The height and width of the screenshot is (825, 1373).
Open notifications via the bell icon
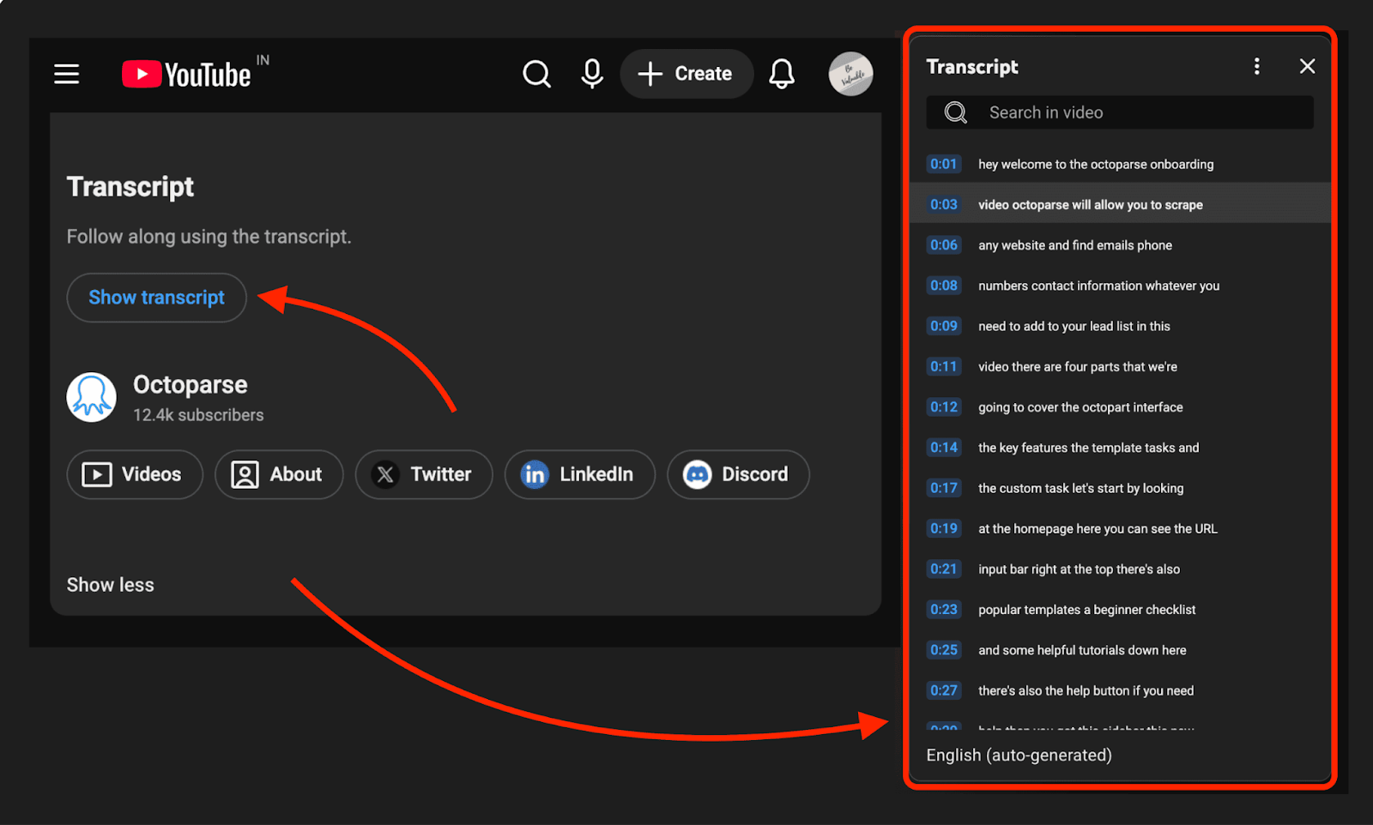click(781, 74)
